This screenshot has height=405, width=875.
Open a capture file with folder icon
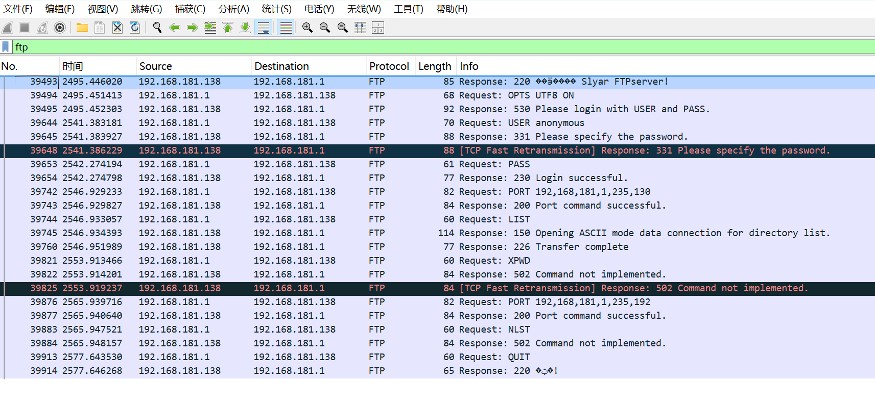(x=82, y=28)
